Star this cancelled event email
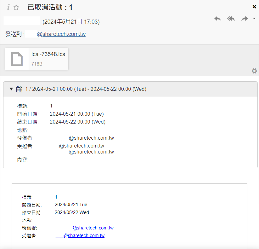 pos(16,8)
